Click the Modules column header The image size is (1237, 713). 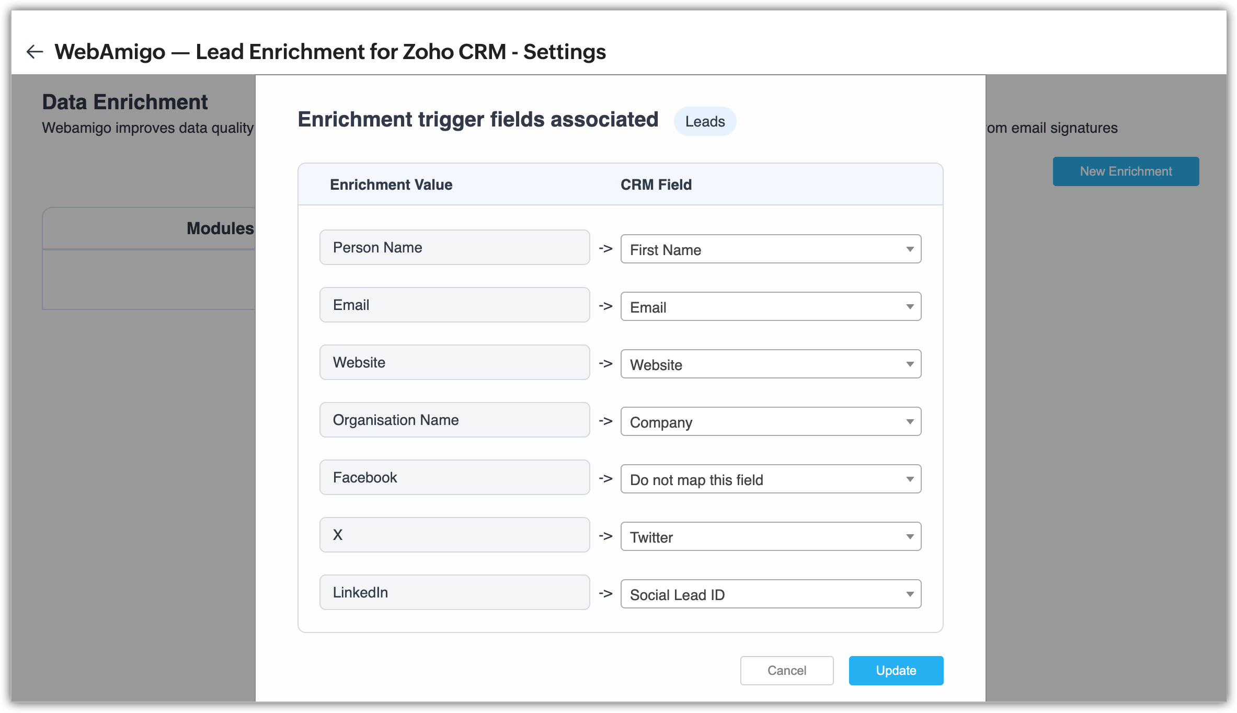pyautogui.click(x=220, y=228)
